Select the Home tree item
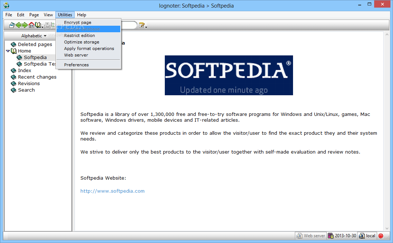393x243 pixels. 24,51
